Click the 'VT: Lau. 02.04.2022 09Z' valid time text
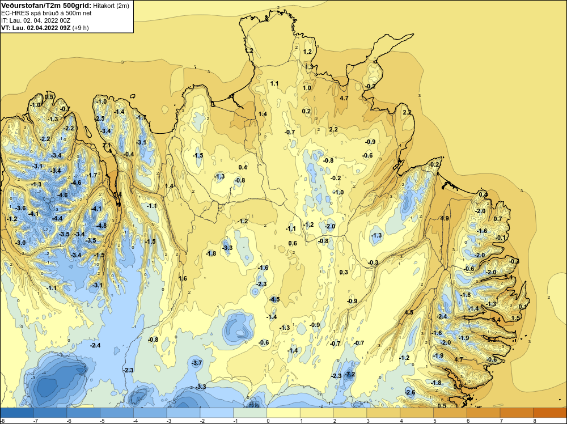This screenshot has height=424, width=567. tap(36, 27)
